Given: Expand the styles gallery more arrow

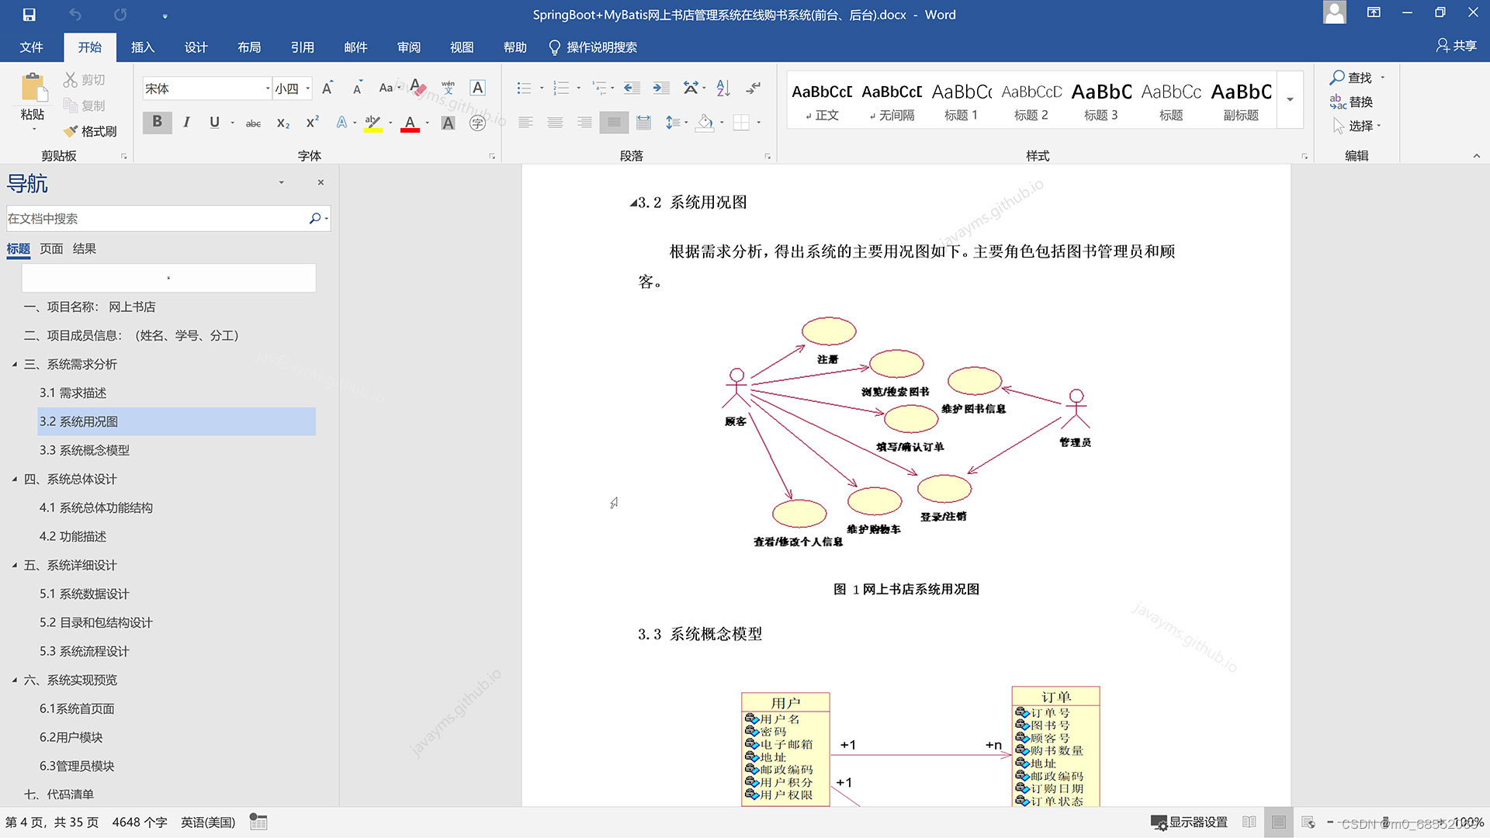Looking at the screenshot, I should pos(1290,99).
